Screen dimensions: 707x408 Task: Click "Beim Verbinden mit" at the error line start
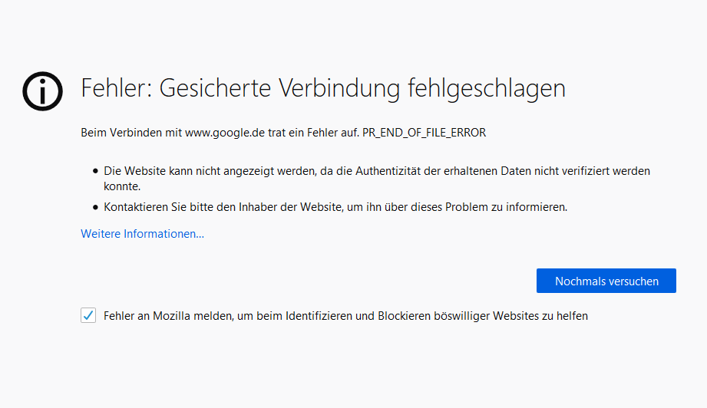[x=130, y=133]
